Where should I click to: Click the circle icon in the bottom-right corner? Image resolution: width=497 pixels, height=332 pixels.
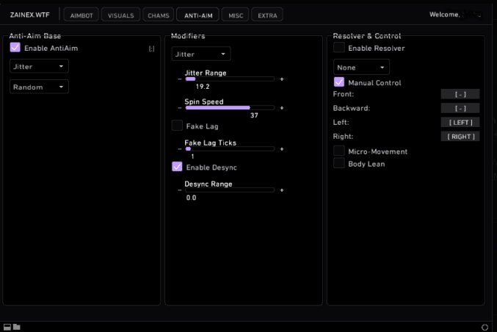pyautogui.click(x=485, y=327)
